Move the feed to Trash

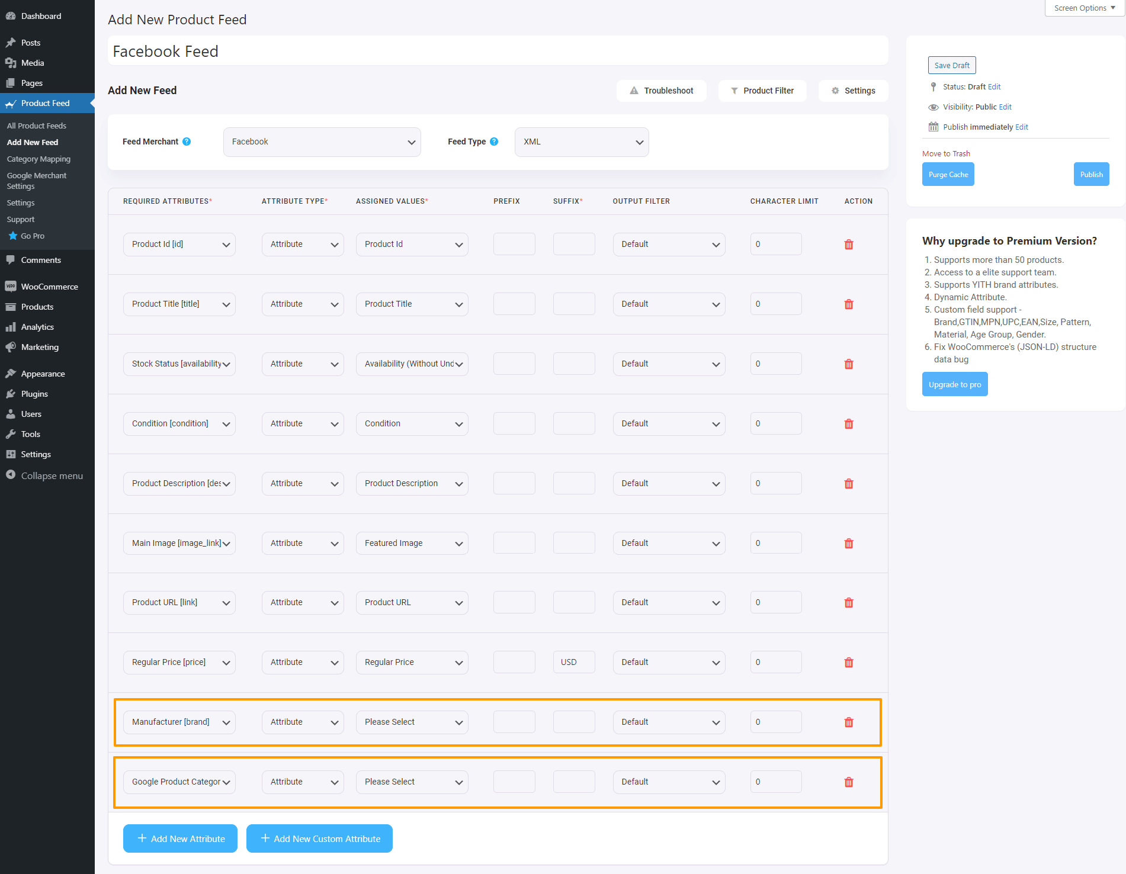point(946,153)
